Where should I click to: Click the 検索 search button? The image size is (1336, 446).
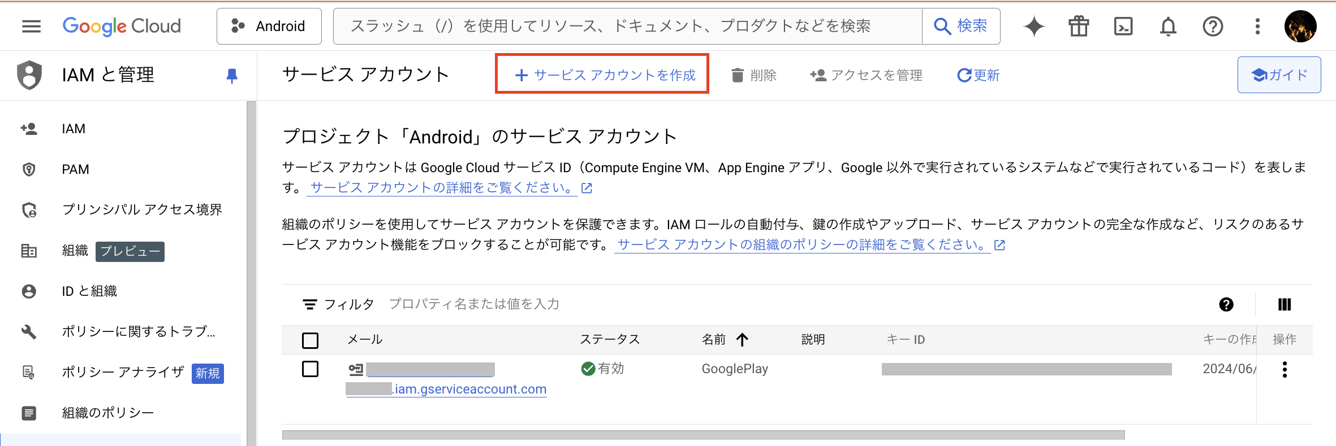click(961, 26)
